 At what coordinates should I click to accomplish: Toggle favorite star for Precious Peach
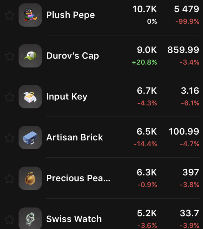coord(10,178)
